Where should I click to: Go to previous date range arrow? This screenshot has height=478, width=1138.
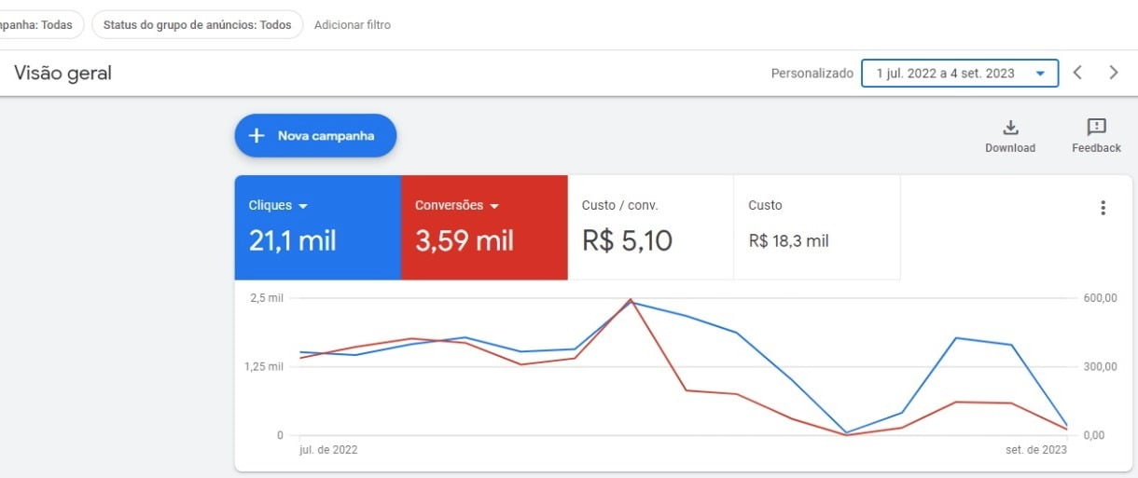[x=1077, y=73]
